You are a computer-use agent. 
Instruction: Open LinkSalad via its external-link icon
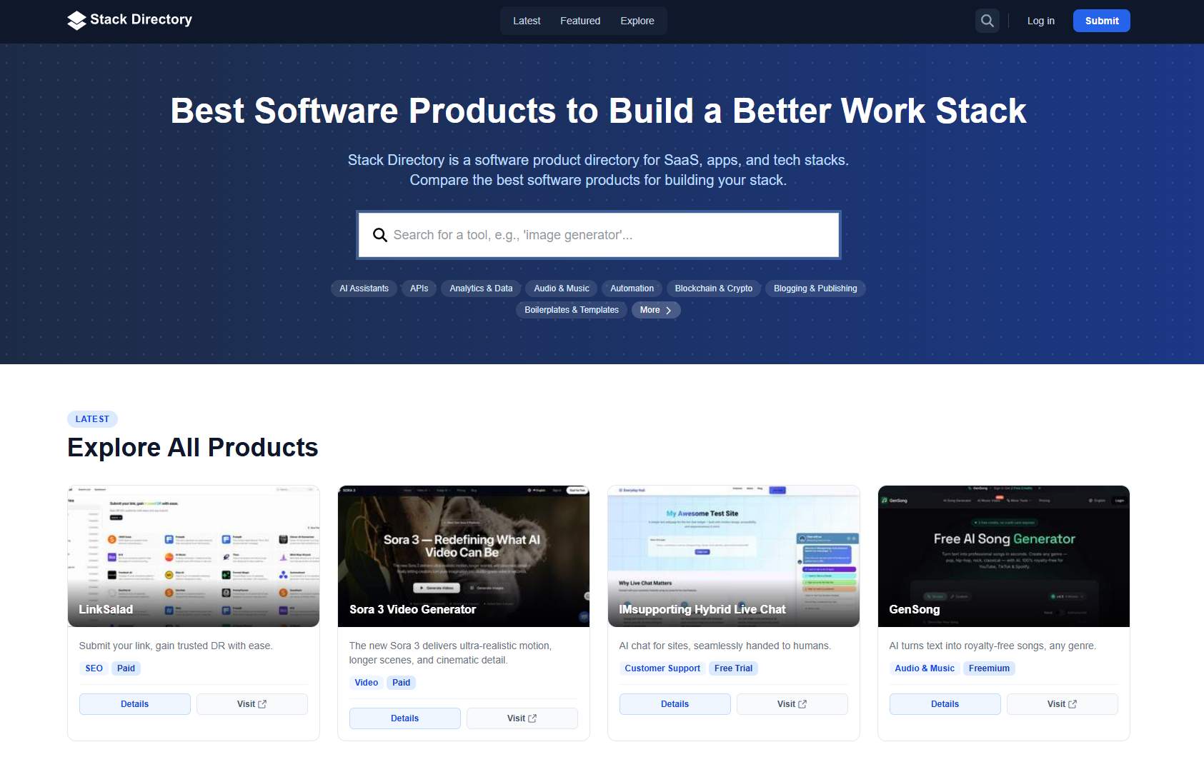tap(262, 703)
